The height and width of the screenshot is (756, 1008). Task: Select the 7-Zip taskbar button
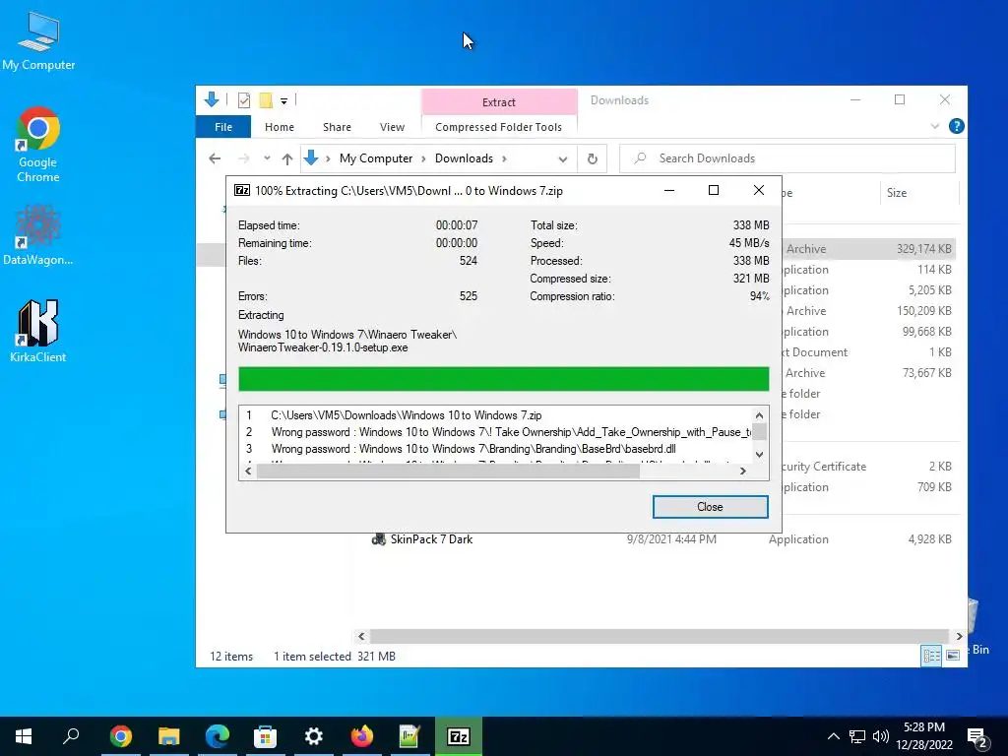[x=459, y=736]
